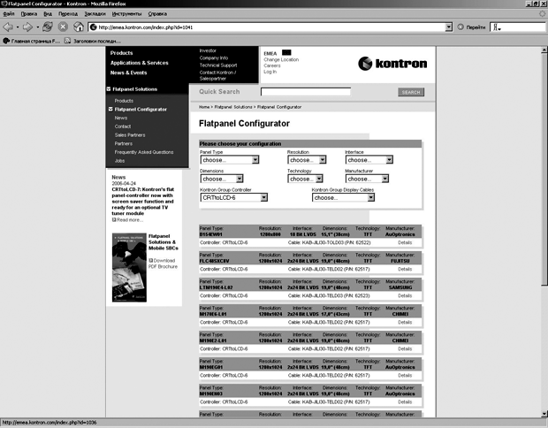Click the CRTtoLCD-7 news headline

coord(142,202)
